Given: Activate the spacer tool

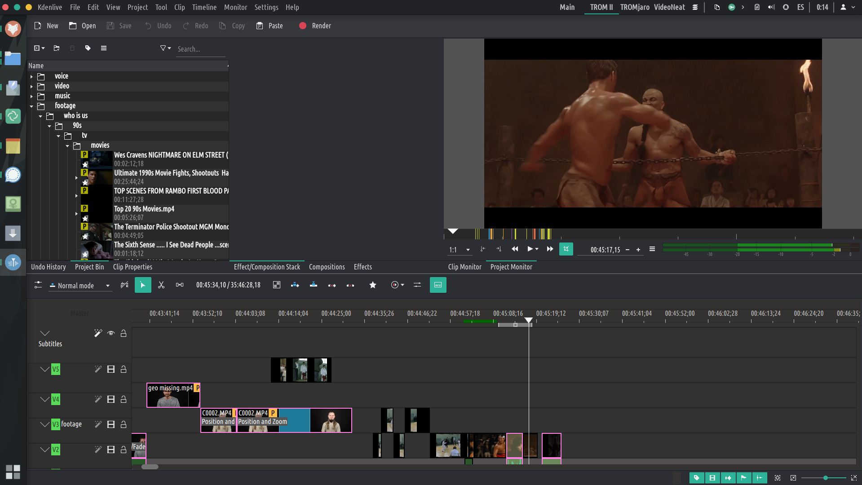Looking at the screenshot, I should (180, 285).
